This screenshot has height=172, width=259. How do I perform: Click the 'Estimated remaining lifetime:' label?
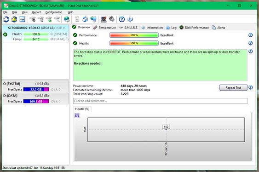(x=92, y=90)
